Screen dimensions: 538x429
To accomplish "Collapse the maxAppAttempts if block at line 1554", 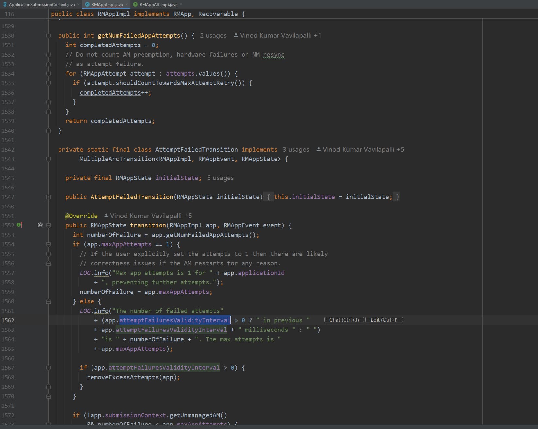I will click(x=48, y=244).
